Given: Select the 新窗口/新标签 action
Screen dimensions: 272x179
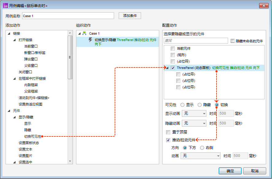Looking at the screenshot, I should [x=35, y=53].
